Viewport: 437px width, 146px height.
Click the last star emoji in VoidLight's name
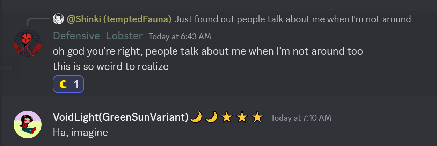257,117
